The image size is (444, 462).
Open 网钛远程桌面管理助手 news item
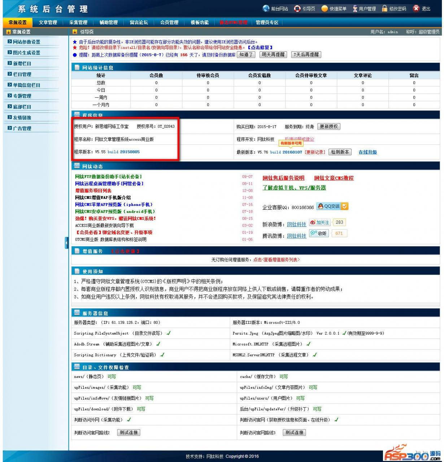tap(109, 184)
